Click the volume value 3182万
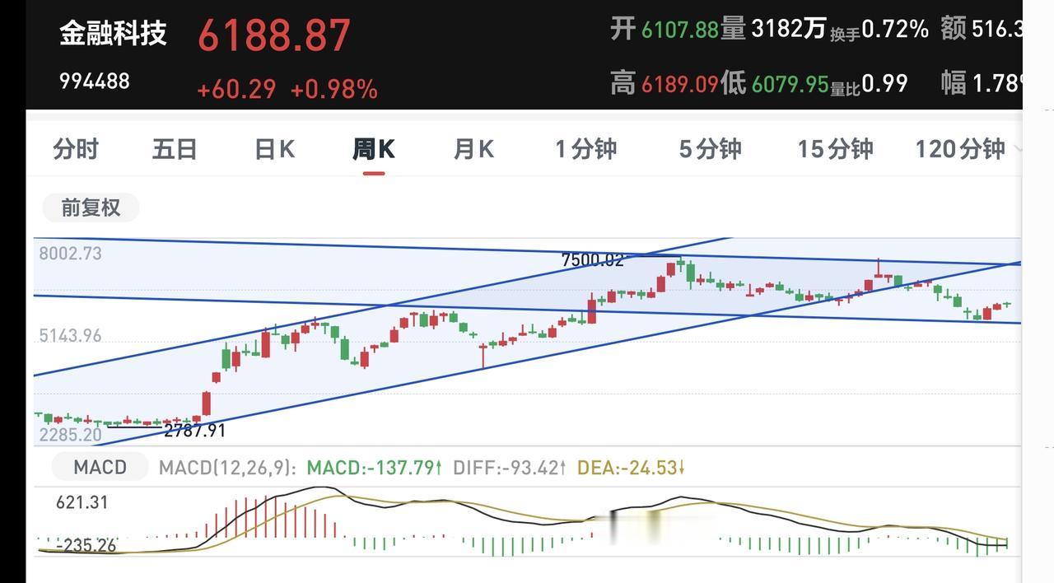The image size is (1054, 583). pyautogui.click(x=788, y=29)
